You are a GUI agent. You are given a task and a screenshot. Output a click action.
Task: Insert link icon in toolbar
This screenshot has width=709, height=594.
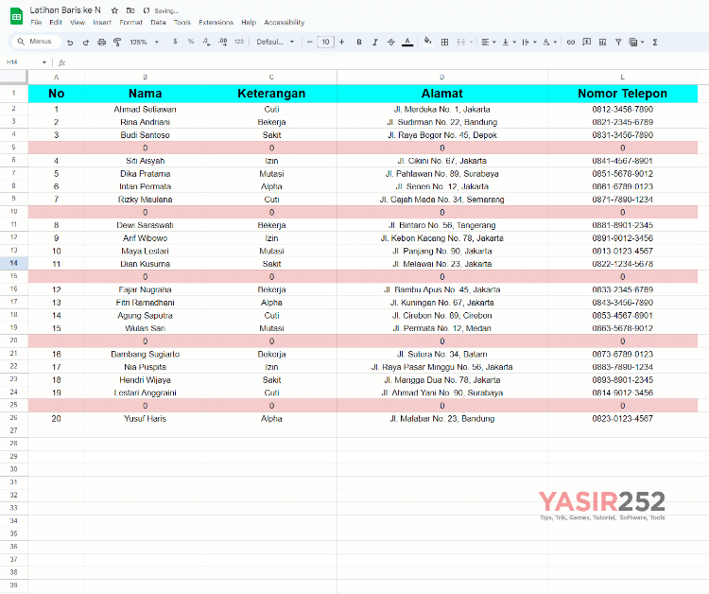pos(571,42)
